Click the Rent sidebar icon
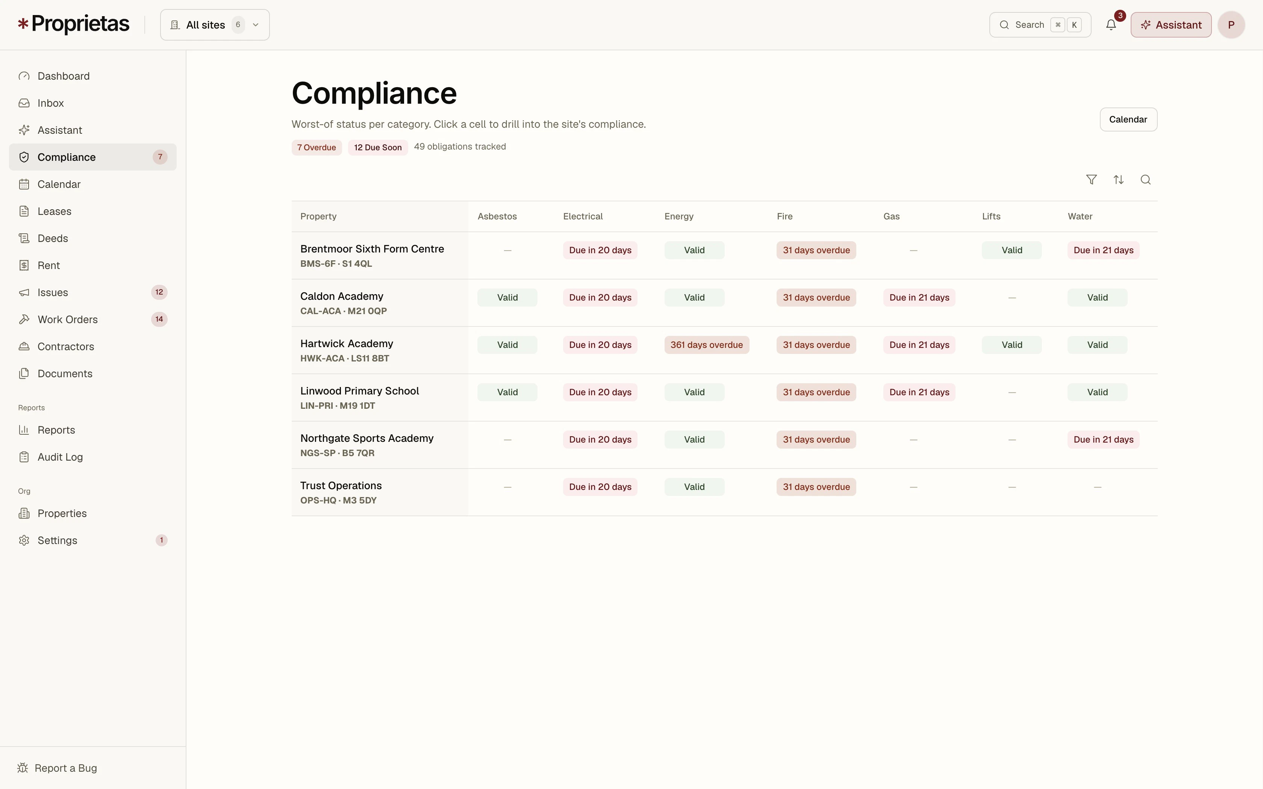The height and width of the screenshot is (789, 1263). [24, 266]
